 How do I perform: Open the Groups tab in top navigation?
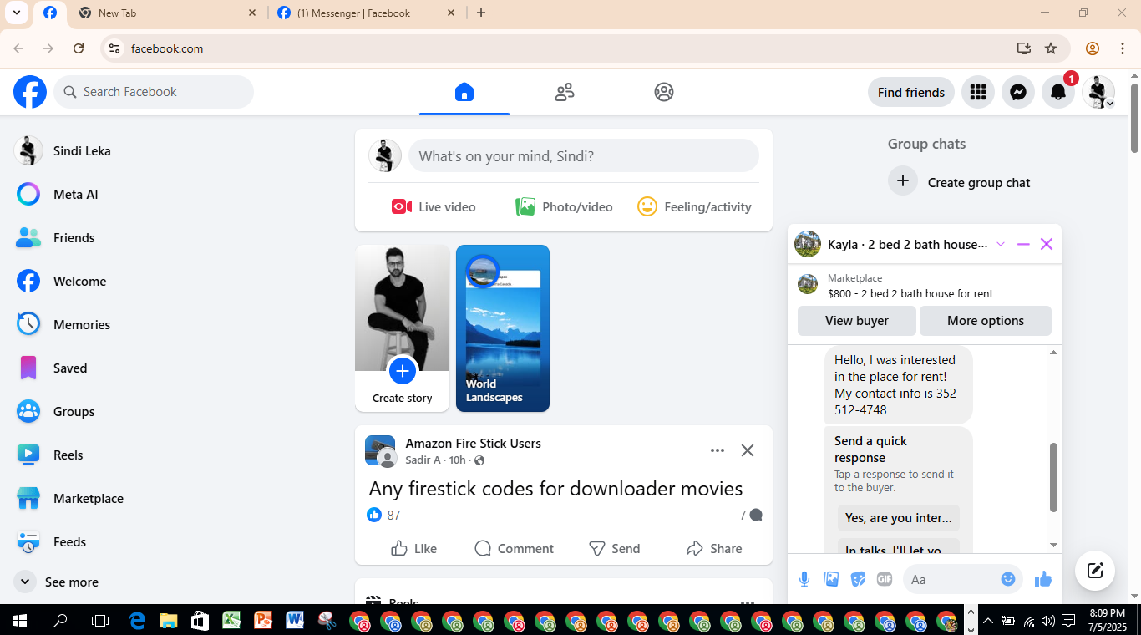(x=664, y=92)
